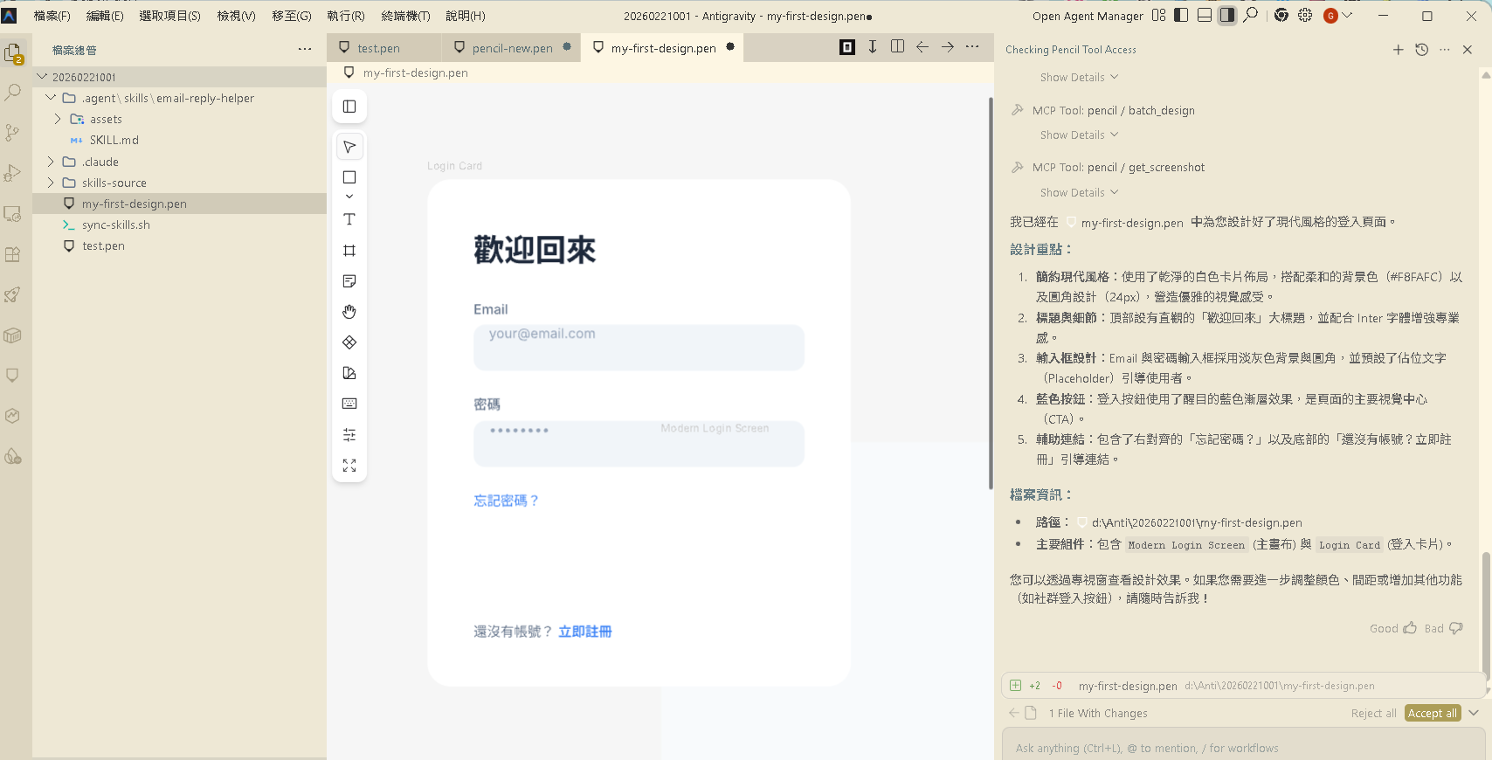Select the Sticky Note tool
Viewport: 1492px width, 760px height.
point(349,281)
